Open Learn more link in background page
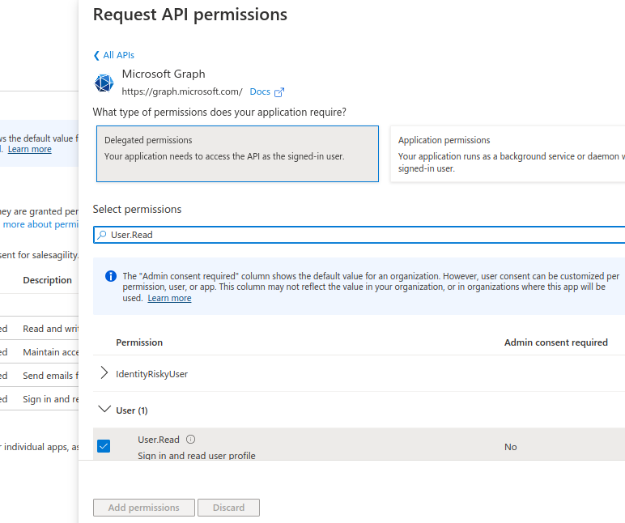 pyautogui.click(x=29, y=149)
